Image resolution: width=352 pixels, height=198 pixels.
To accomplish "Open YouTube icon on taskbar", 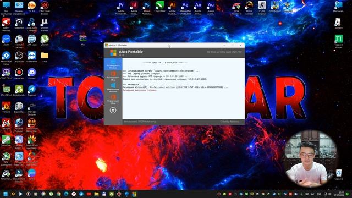I will pos(89,194).
